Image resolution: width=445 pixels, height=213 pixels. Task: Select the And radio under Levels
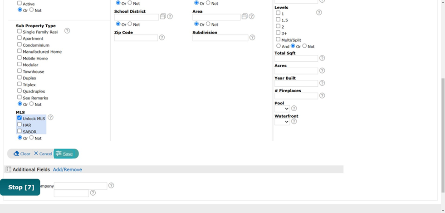point(279,46)
